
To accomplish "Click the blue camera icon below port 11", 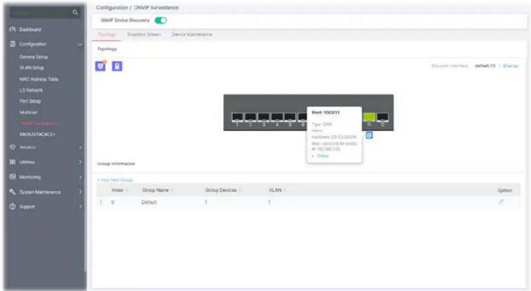I will [369, 136].
